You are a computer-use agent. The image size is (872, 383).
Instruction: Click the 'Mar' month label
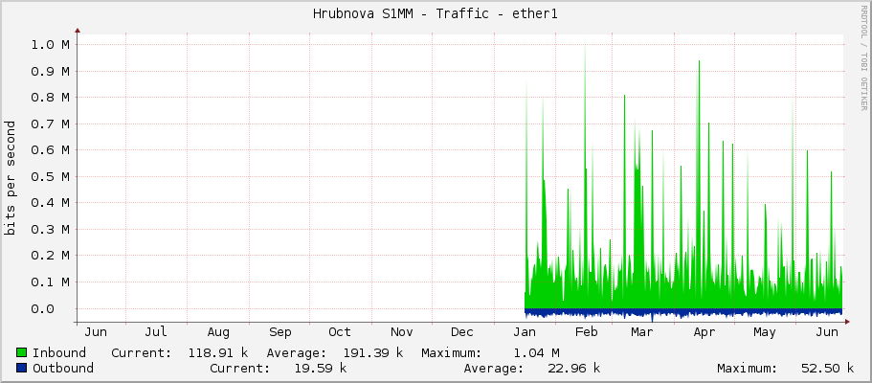[x=641, y=332]
